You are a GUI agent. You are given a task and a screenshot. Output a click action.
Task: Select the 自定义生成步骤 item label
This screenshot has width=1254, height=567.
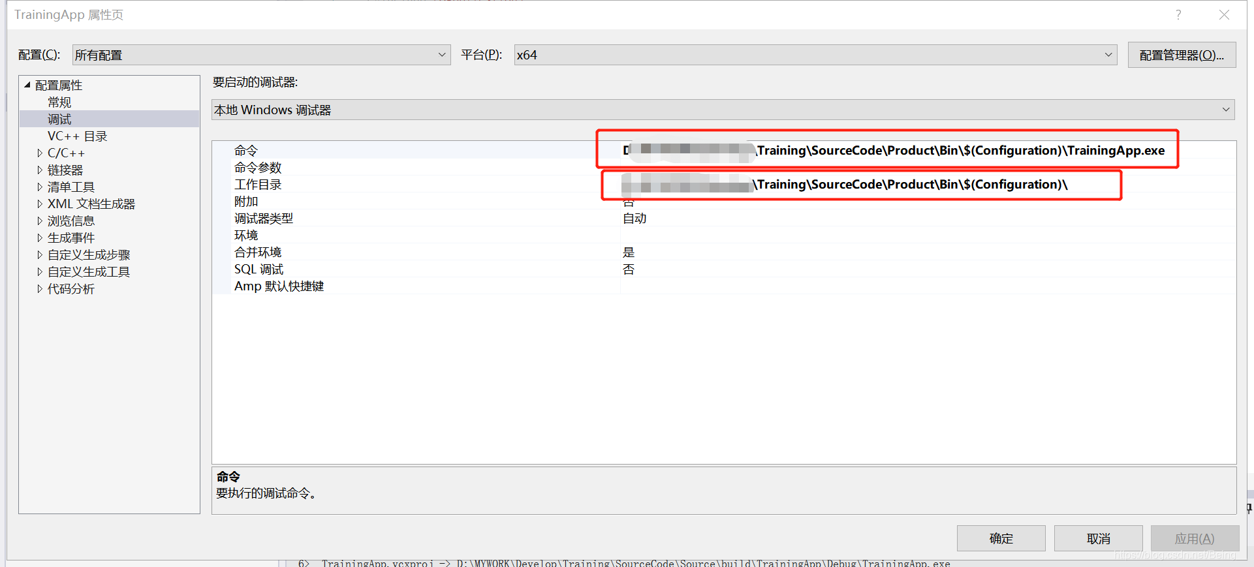coord(89,254)
